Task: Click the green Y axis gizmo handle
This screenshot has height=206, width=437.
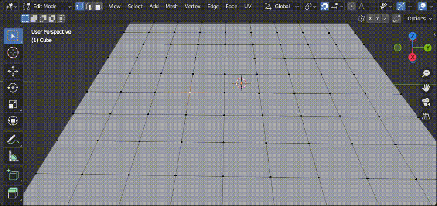Action: tap(428, 48)
